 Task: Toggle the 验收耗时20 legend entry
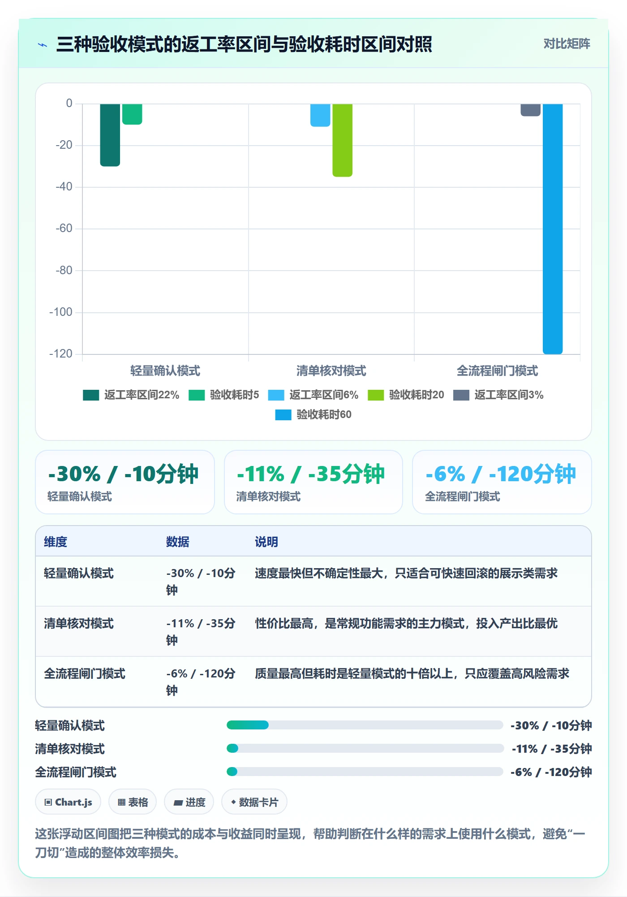406,395
